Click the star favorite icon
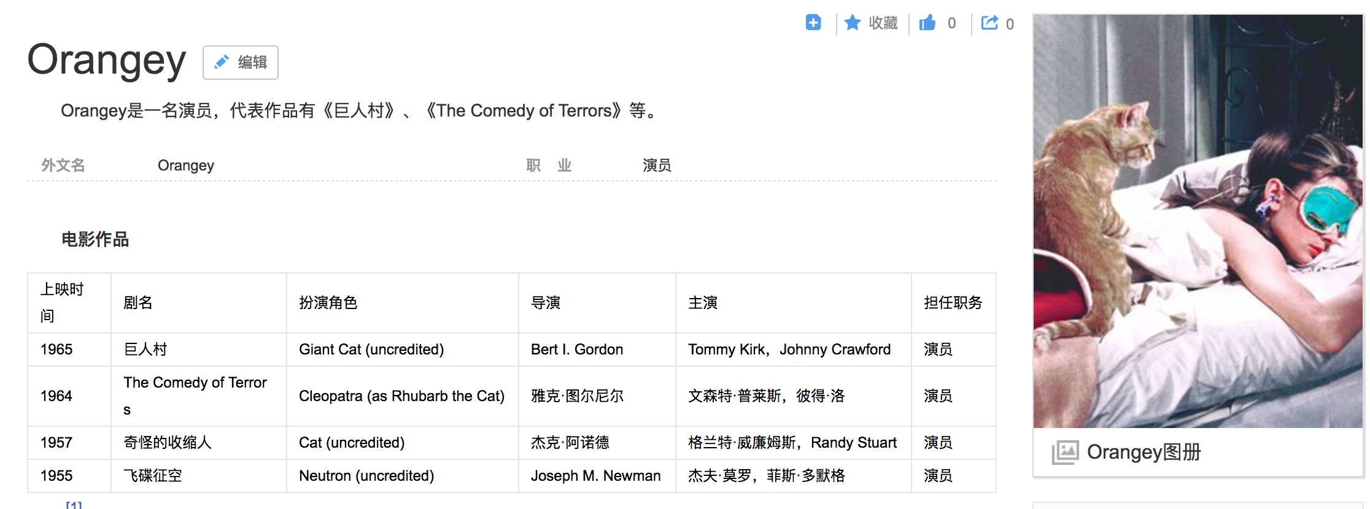Viewport: 1370px width, 509px height. pos(853,23)
